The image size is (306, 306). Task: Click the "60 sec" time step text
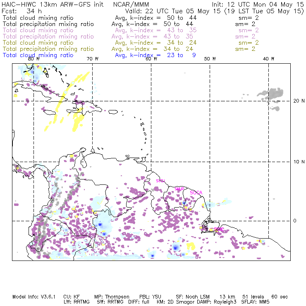pos(280,297)
